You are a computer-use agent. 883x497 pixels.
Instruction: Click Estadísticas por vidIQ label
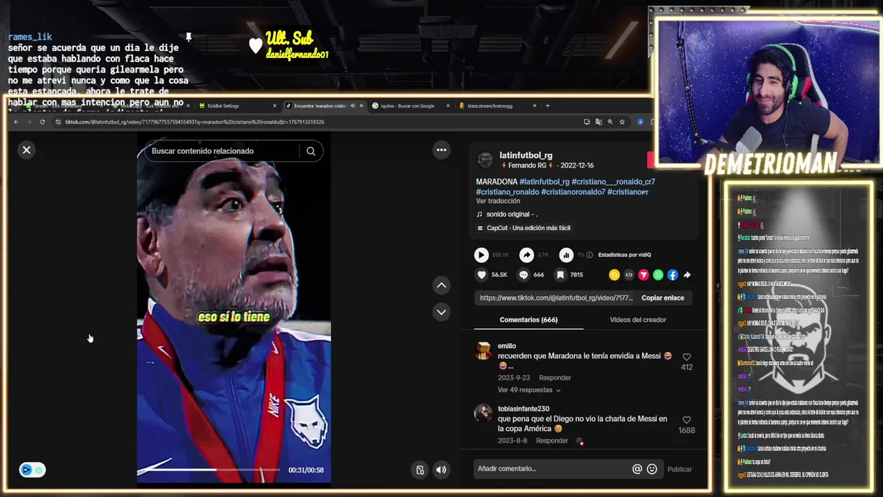[x=624, y=255]
